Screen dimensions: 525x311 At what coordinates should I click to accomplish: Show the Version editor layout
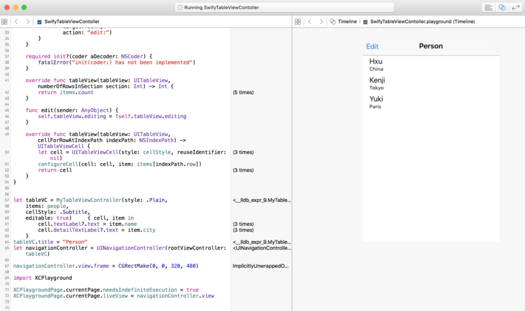516,7
